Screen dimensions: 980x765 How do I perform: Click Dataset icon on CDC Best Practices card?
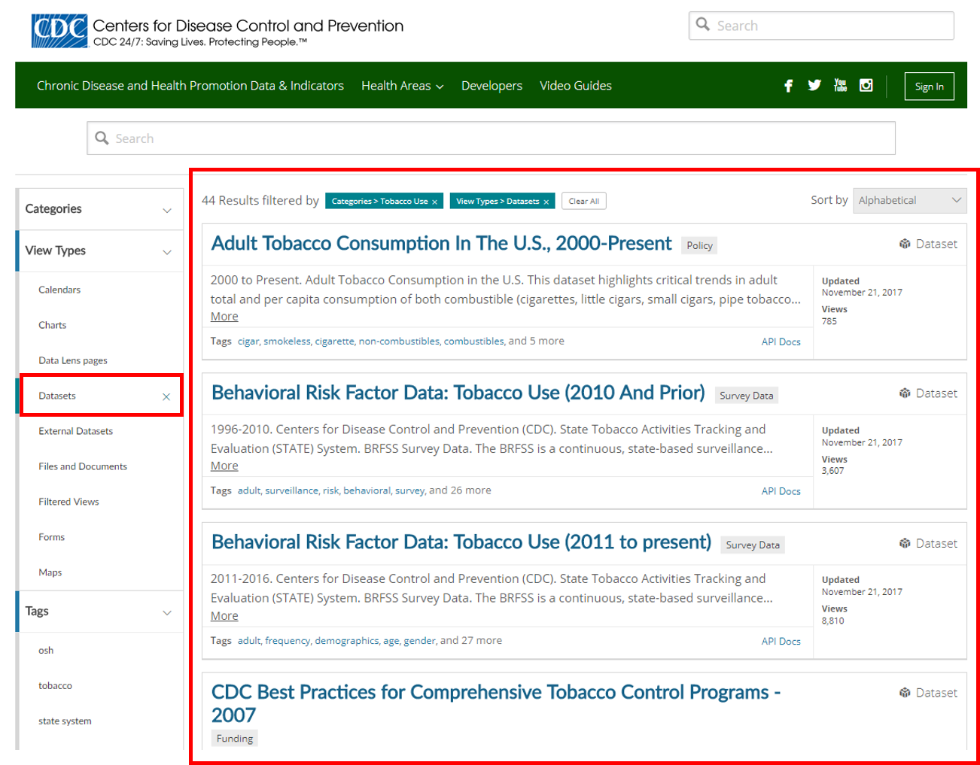(905, 693)
